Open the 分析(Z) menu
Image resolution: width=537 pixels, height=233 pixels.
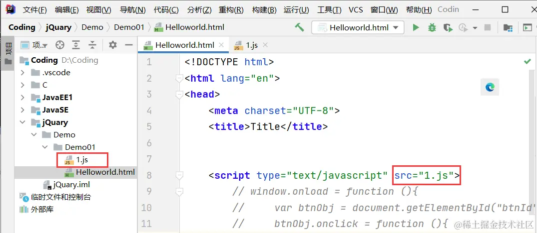(199, 10)
